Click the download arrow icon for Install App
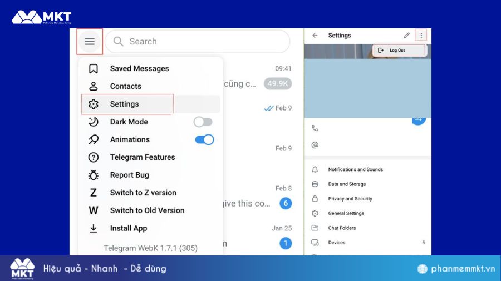 click(x=94, y=228)
